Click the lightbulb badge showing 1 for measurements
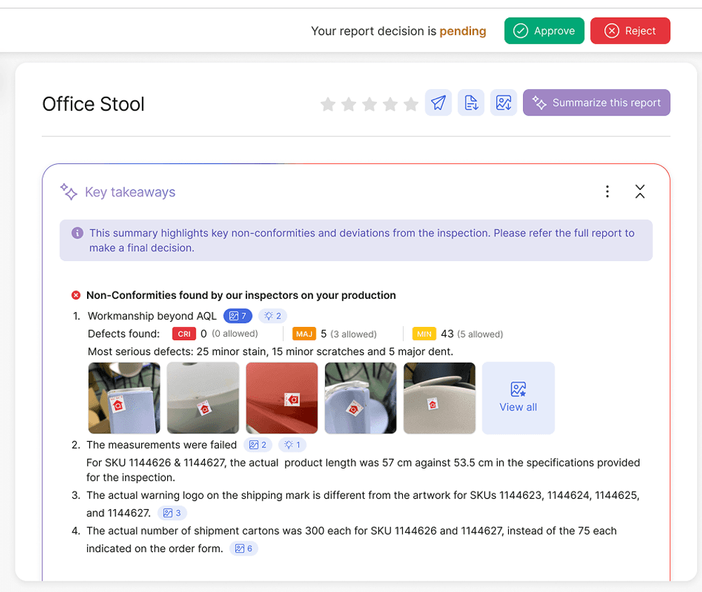The height and width of the screenshot is (592, 702). 292,445
